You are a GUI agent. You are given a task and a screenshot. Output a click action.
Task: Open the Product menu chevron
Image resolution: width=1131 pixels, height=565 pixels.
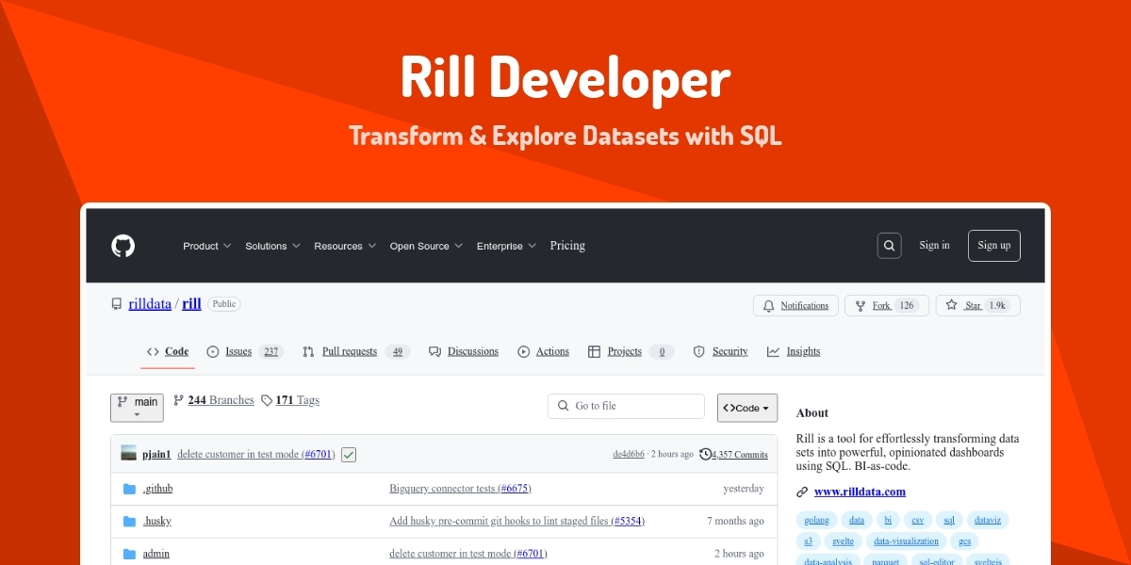pos(228,246)
